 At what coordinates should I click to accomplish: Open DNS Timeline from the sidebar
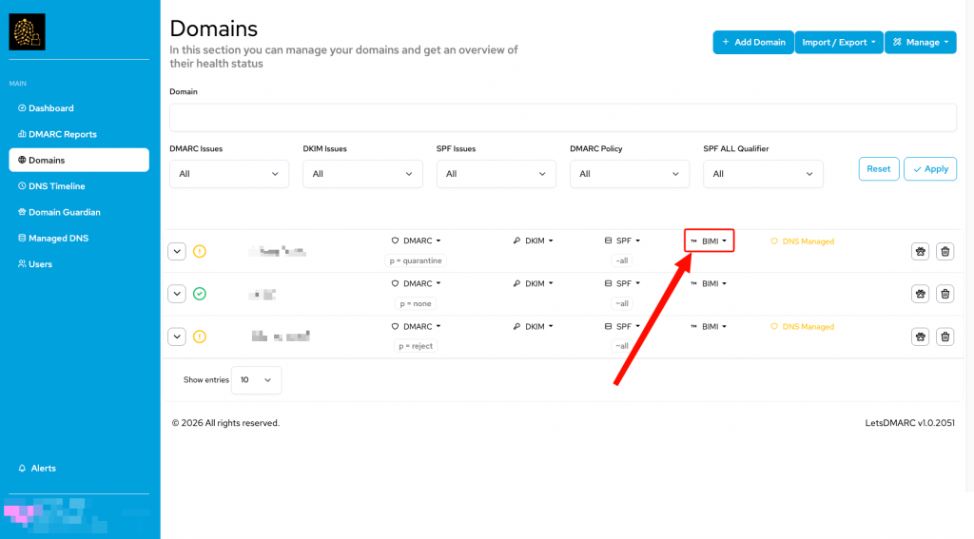(x=56, y=186)
